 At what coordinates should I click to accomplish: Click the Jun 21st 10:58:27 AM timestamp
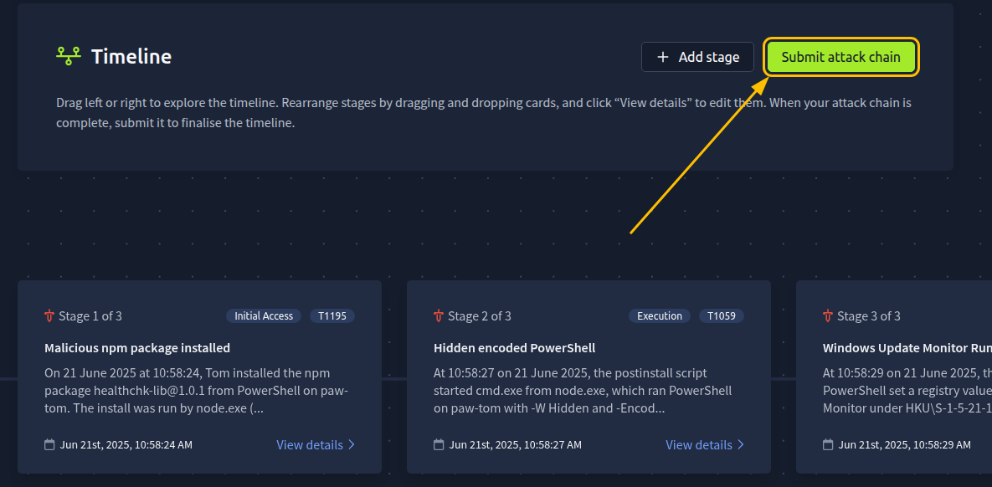click(x=515, y=444)
